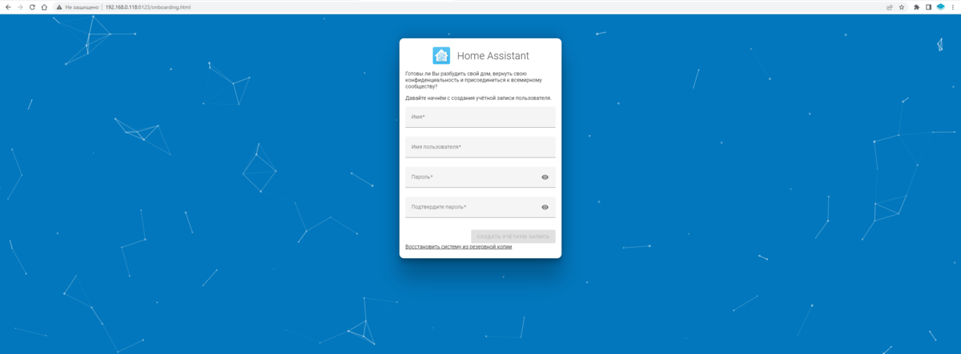Share this page via share icon
Image resolution: width=961 pixels, height=354 pixels.
click(x=890, y=7)
